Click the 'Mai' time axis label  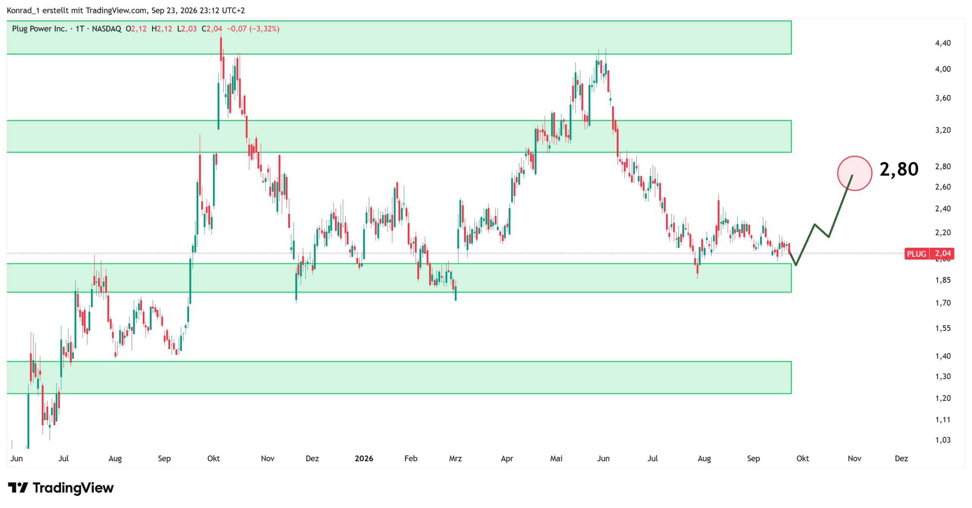pyautogui.click(x=556, y=459)
